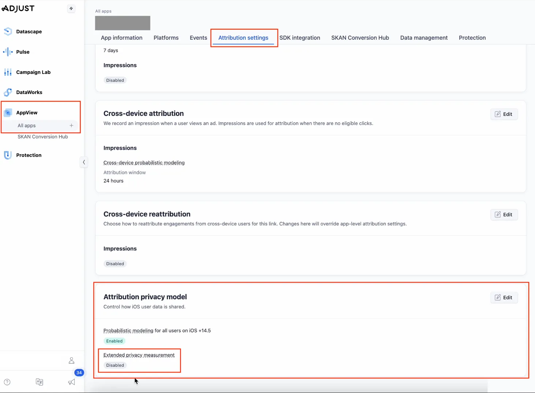
Task: Open Campaign Lab
Action: pyautogui.click(x=33, y=72)
